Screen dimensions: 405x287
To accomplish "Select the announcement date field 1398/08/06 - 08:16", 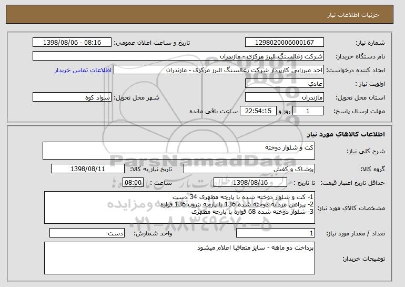I will (72, 43).
